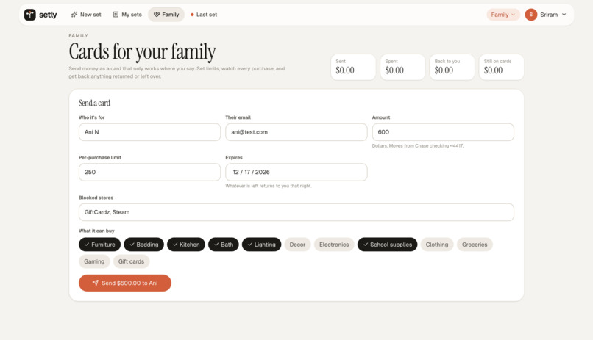
Task: Enable the Decor category chip
Action: (297, 245)
